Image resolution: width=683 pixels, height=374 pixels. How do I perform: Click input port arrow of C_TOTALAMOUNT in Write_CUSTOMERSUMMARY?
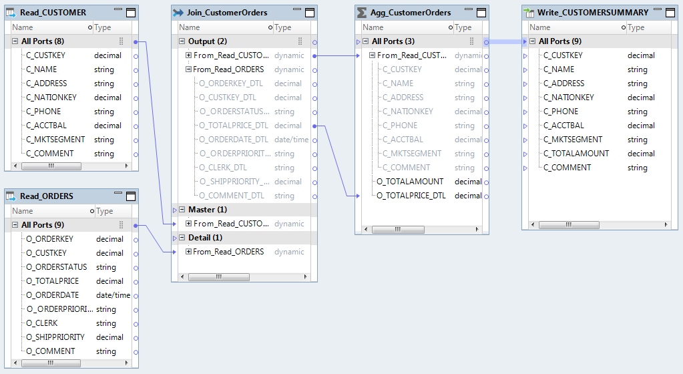pyautogui.click(x=525, y=154)
